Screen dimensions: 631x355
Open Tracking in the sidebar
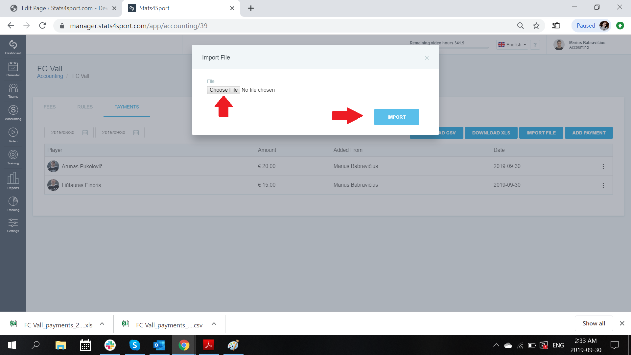(x=13, y=204)
